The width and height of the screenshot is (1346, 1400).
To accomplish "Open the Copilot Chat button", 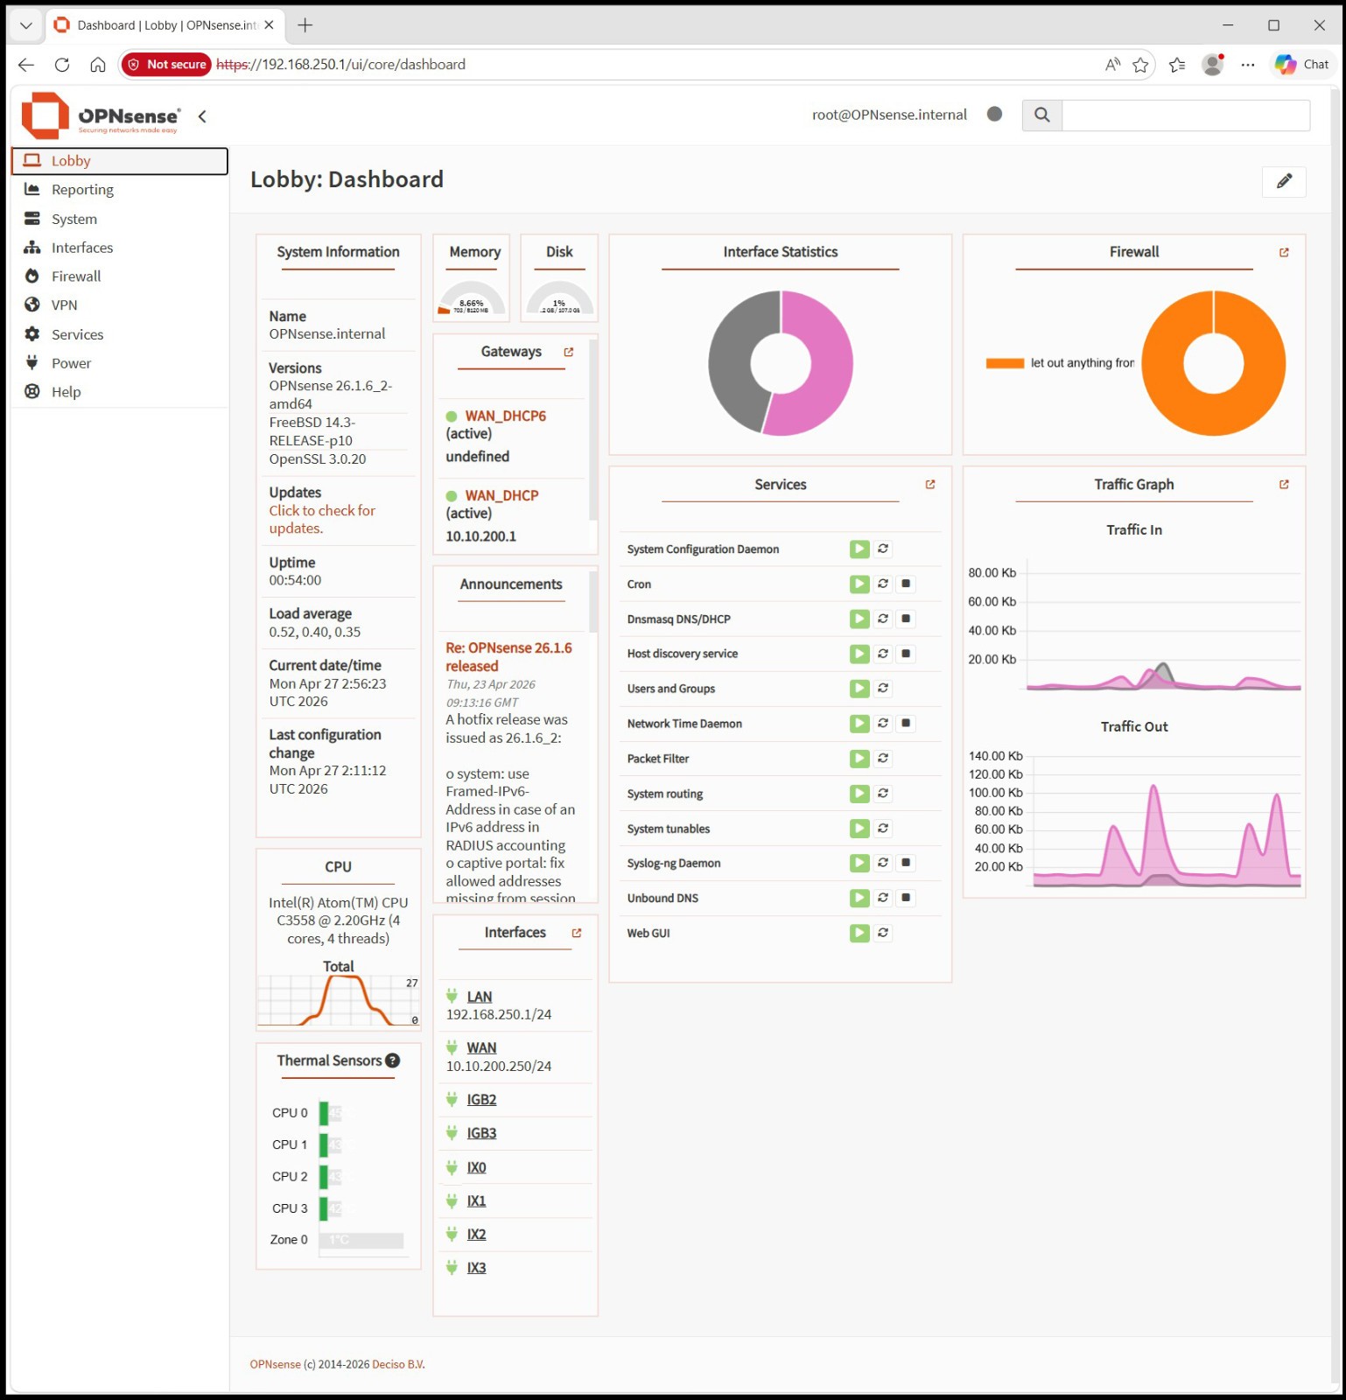I will [x=1302, y=65].
